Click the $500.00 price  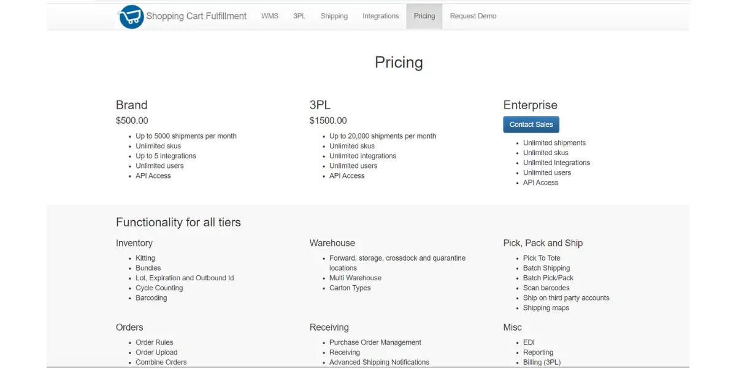coord(132,121)
